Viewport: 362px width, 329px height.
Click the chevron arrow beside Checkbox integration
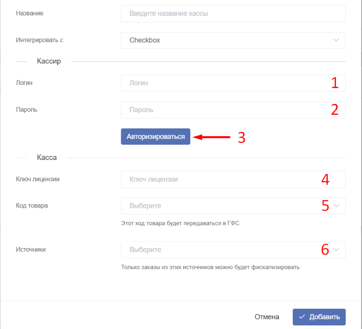tap(336, 40)
